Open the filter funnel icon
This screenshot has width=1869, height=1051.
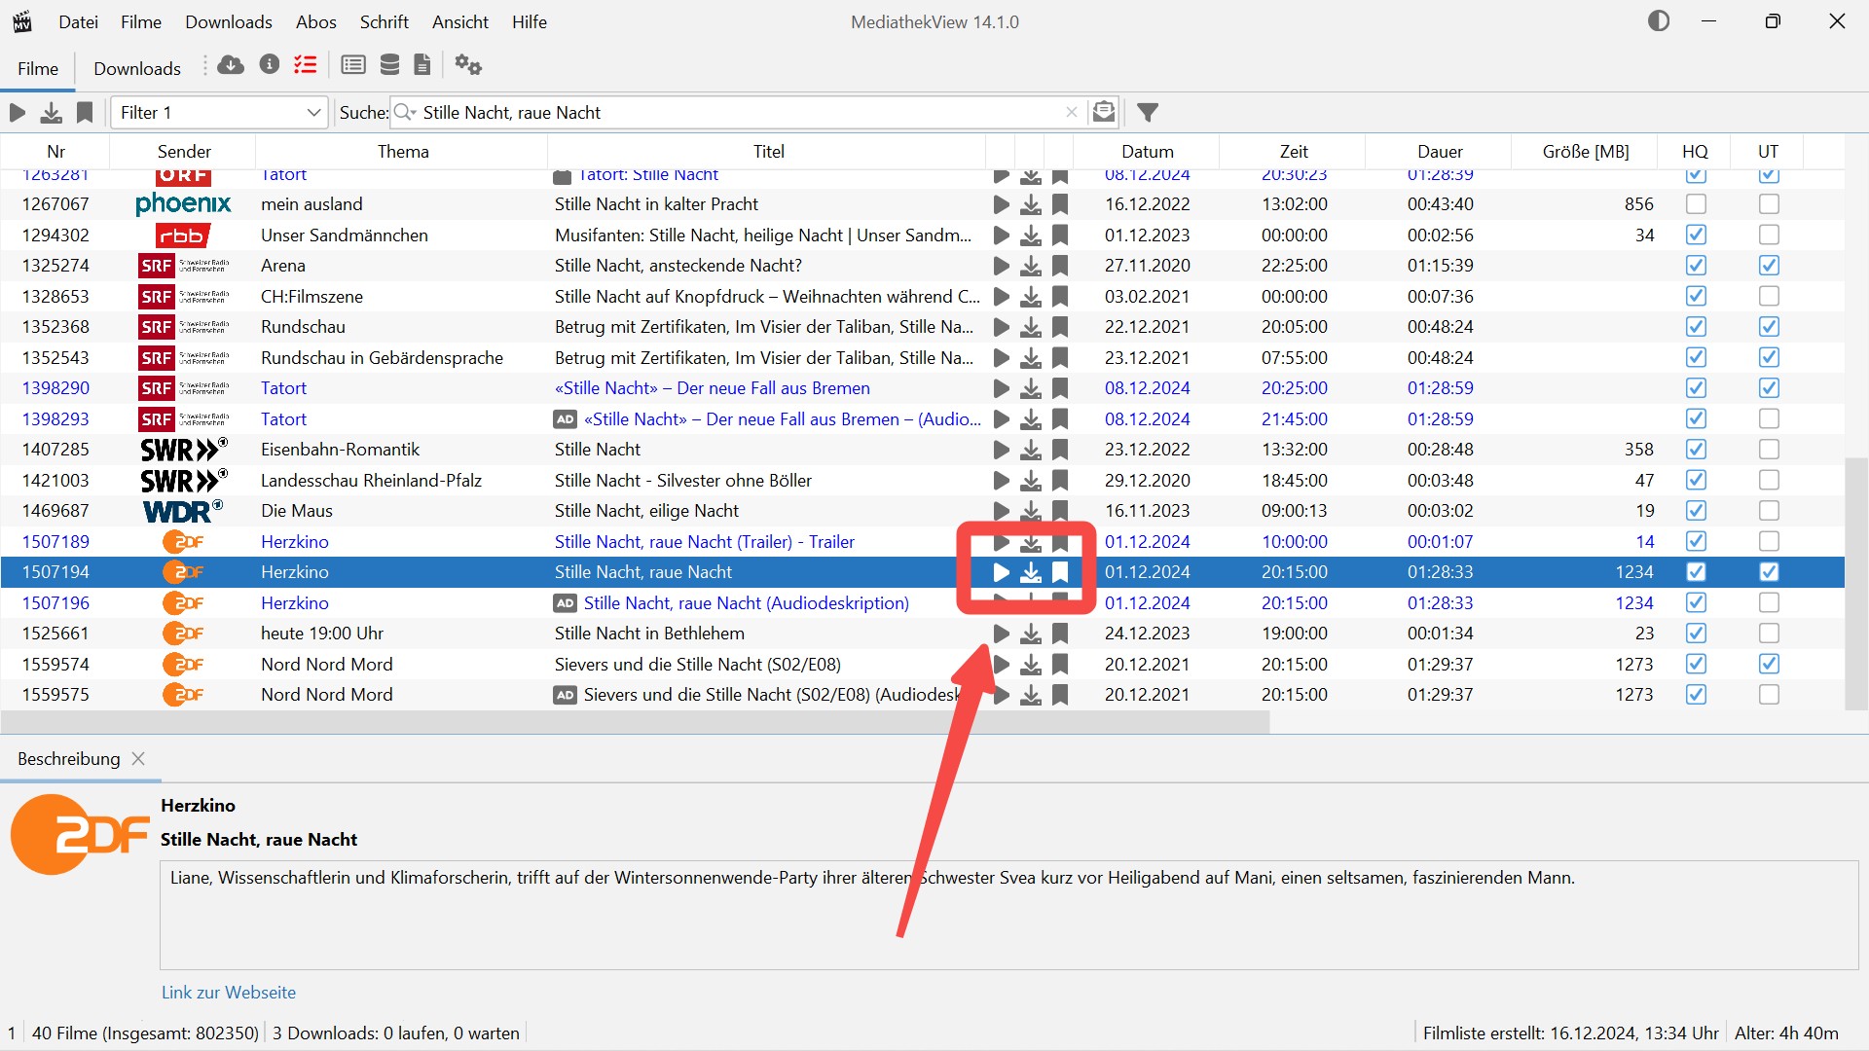pos(1148,113)
